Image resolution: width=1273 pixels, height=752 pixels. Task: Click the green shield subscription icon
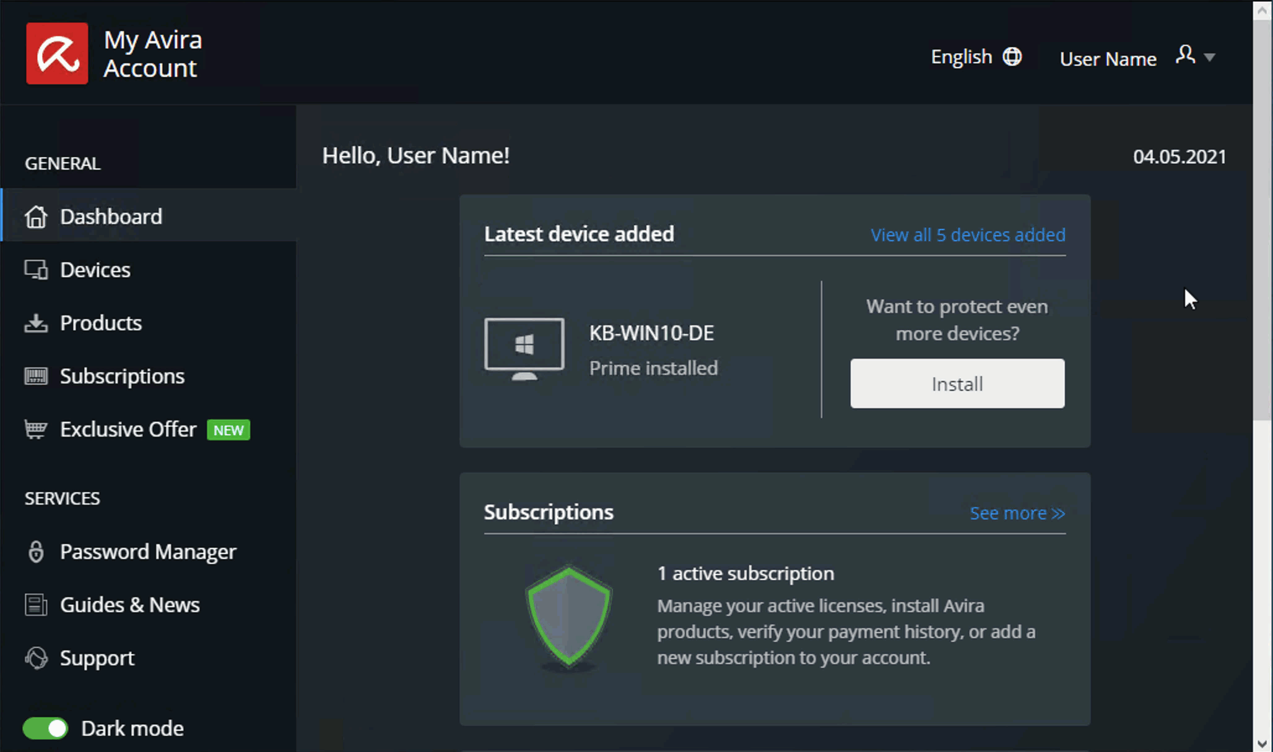click(x=568, y=617)
